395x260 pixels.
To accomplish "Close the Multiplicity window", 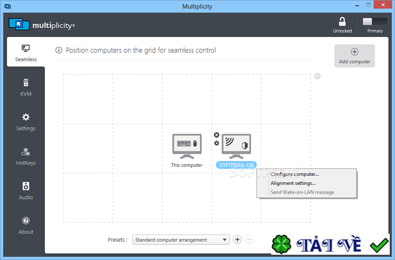I will tap(383, 5).
